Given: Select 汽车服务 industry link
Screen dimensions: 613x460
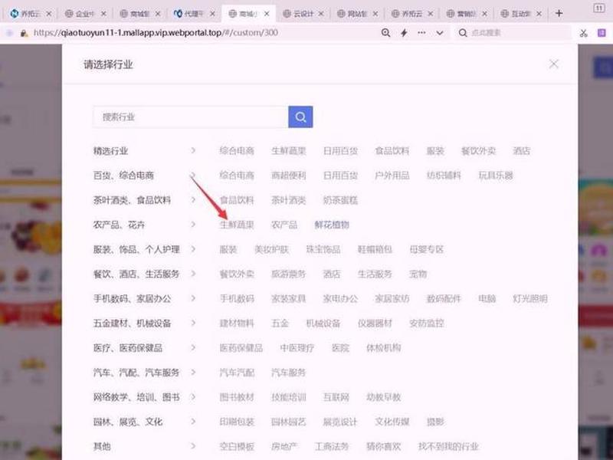Looking at the screenshot, I should [x=289, y=373].
